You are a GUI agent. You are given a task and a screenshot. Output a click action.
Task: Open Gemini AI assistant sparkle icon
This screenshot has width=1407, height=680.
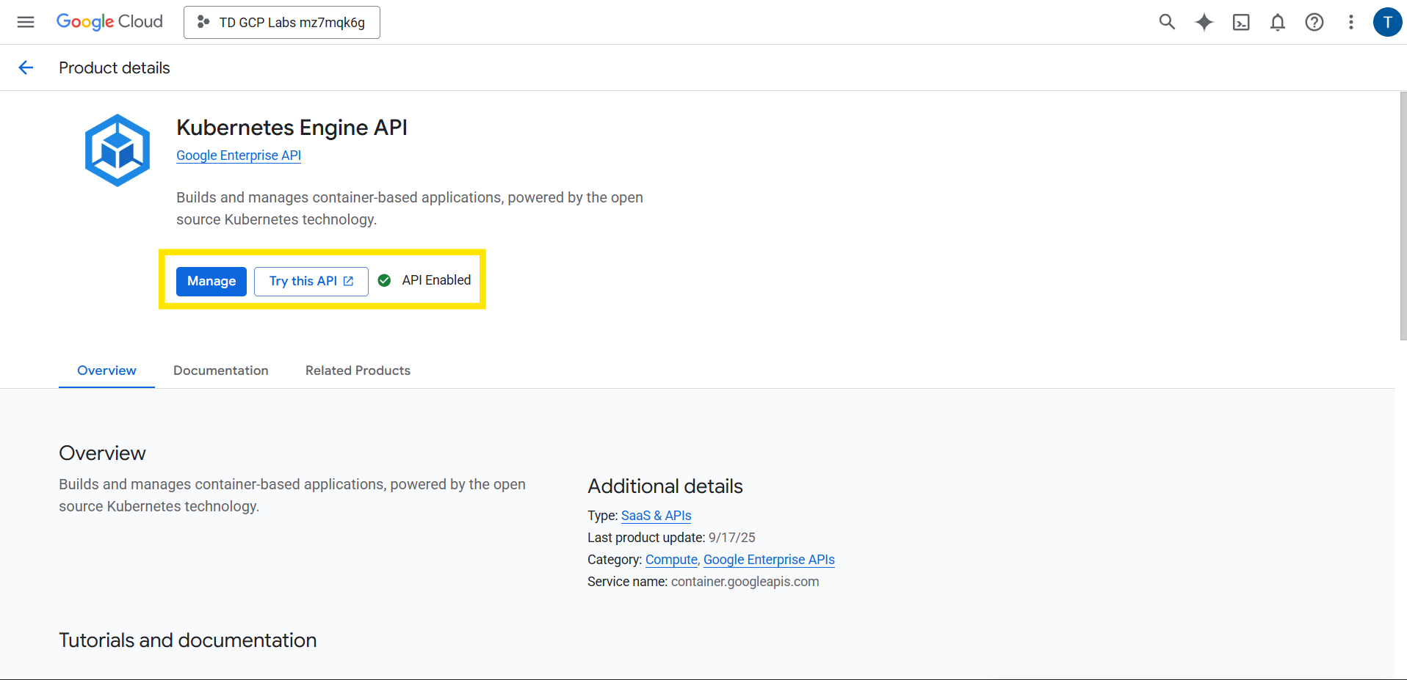tap(1204, 22)
